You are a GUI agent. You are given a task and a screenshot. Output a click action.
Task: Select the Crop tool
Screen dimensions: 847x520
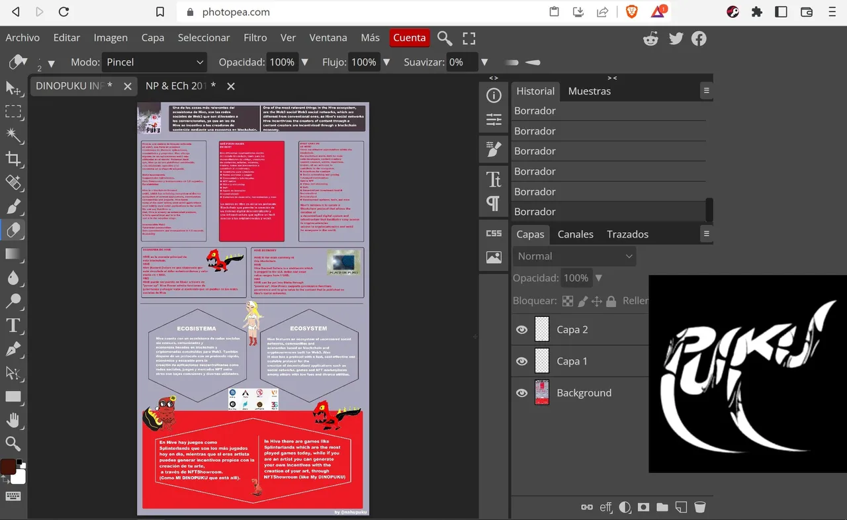click(x=13, y=159)
